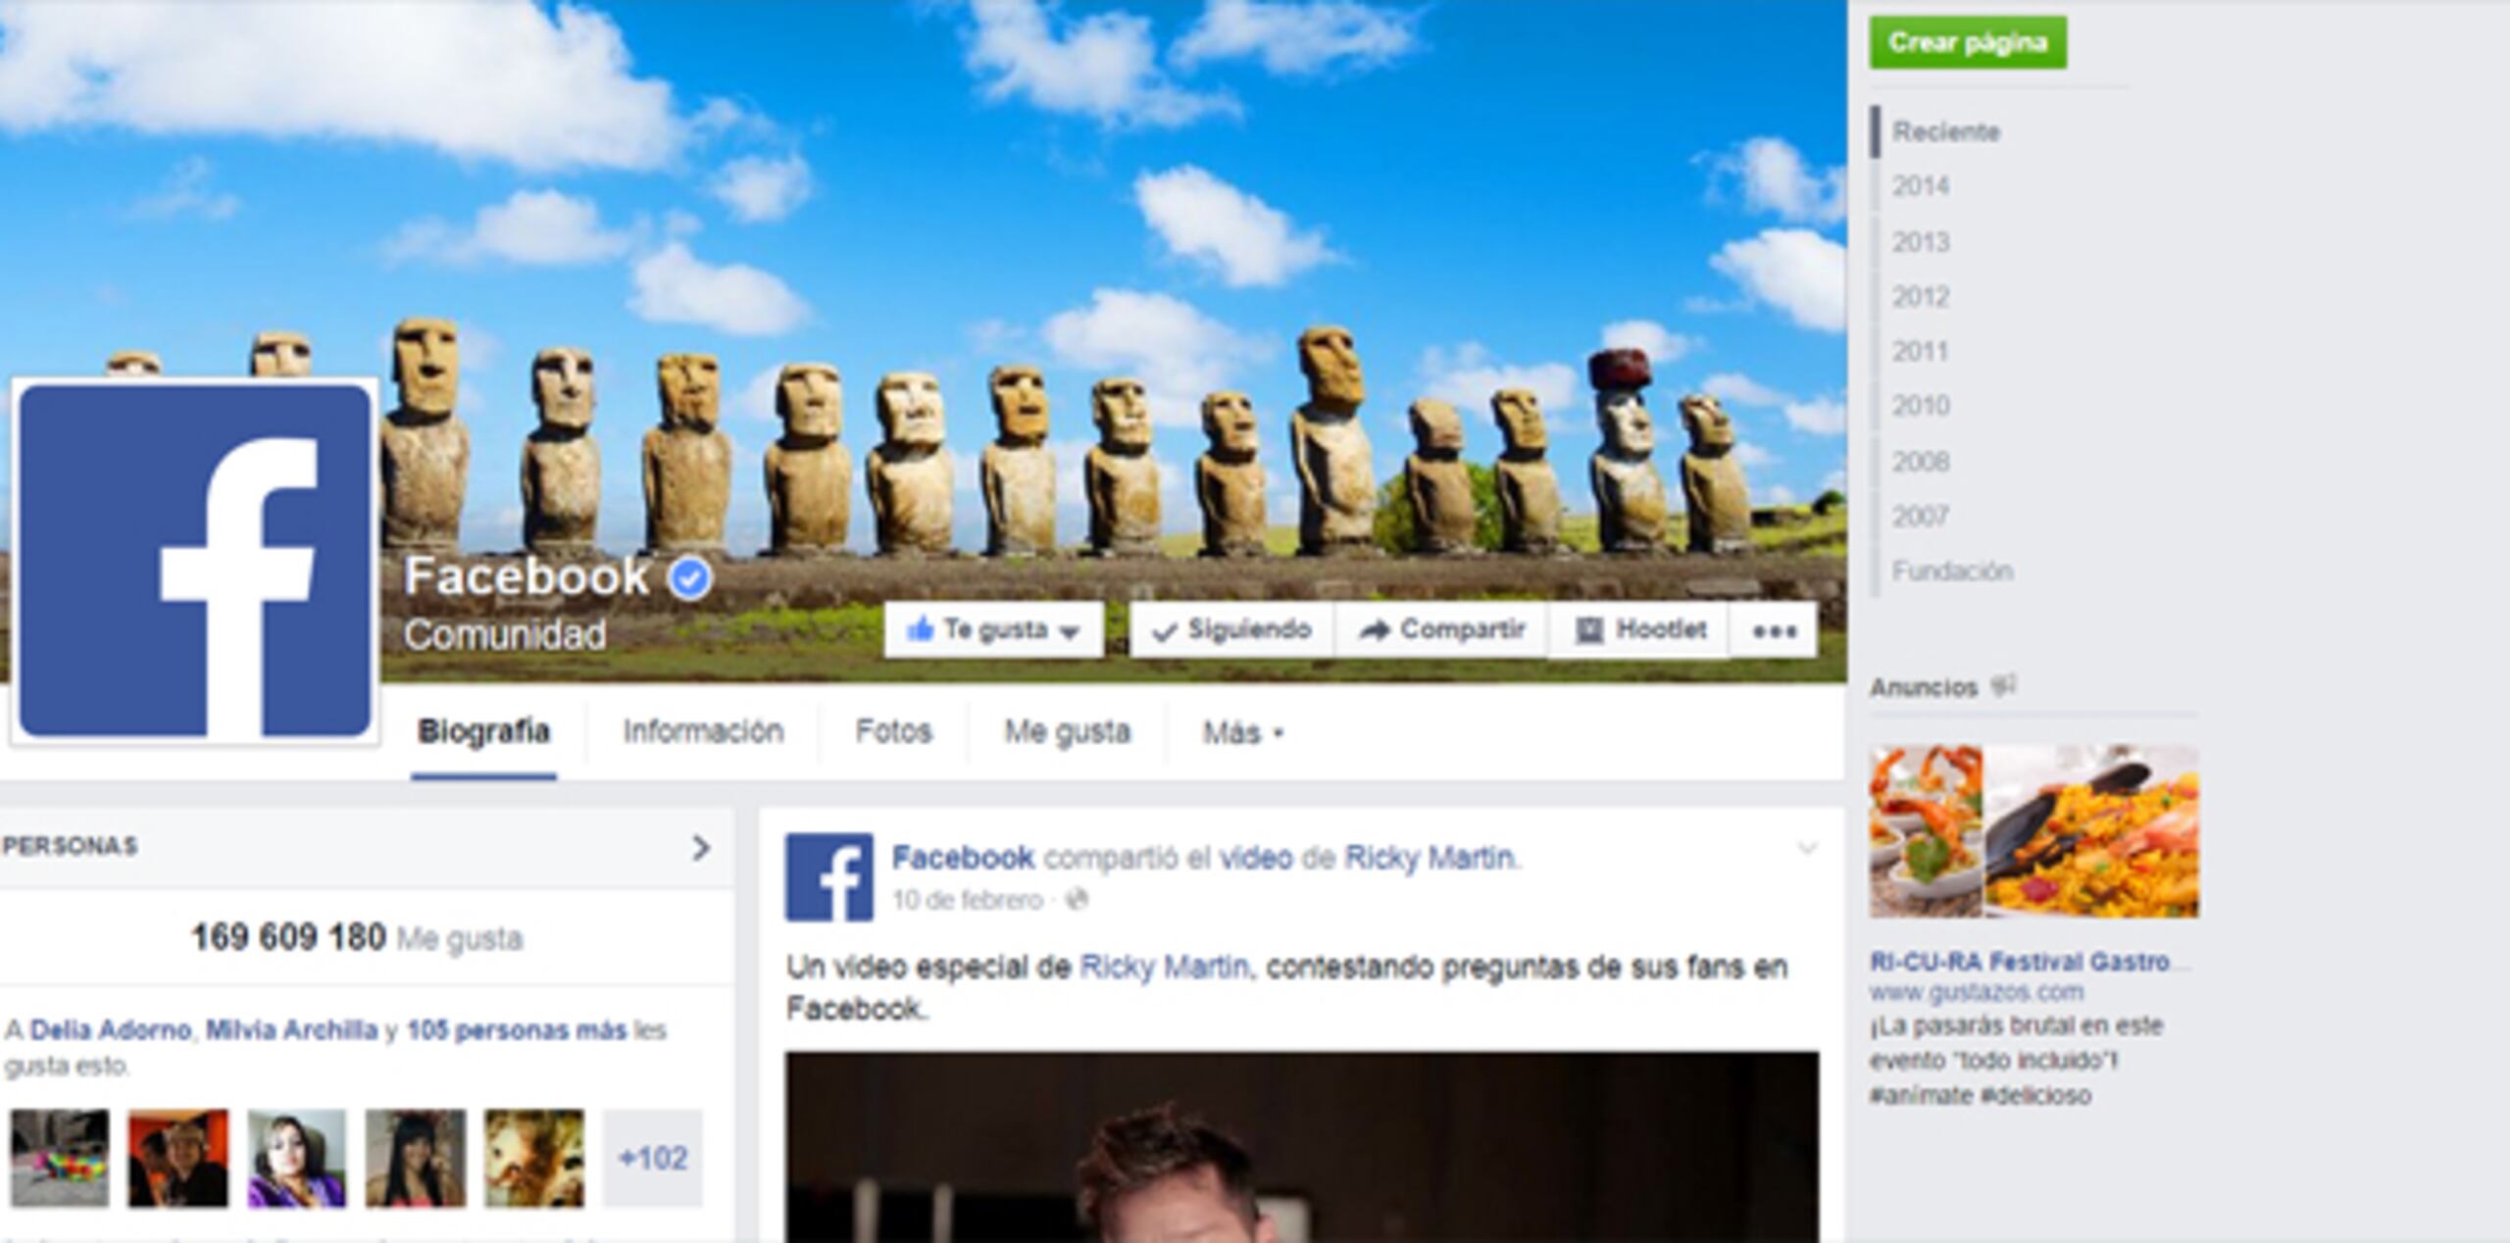Image resolution: width=2510 pixels, height=1243 pixels.
Task: Click the first friend thumbnail with colorful toy
Action: 60,1158
